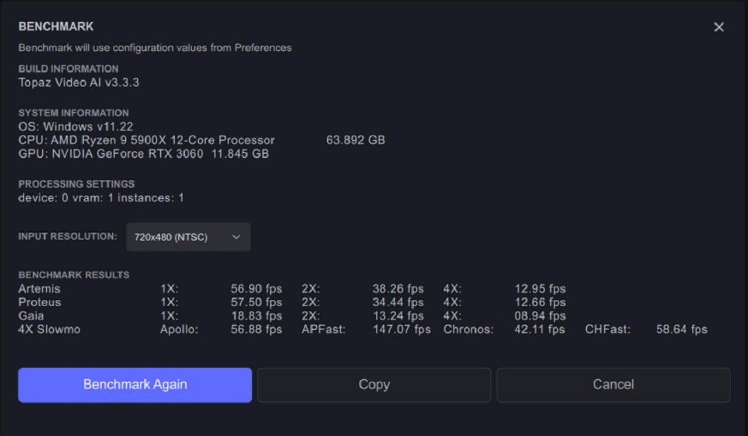Click the INPUT RESOLUTION label

[67, 237]
